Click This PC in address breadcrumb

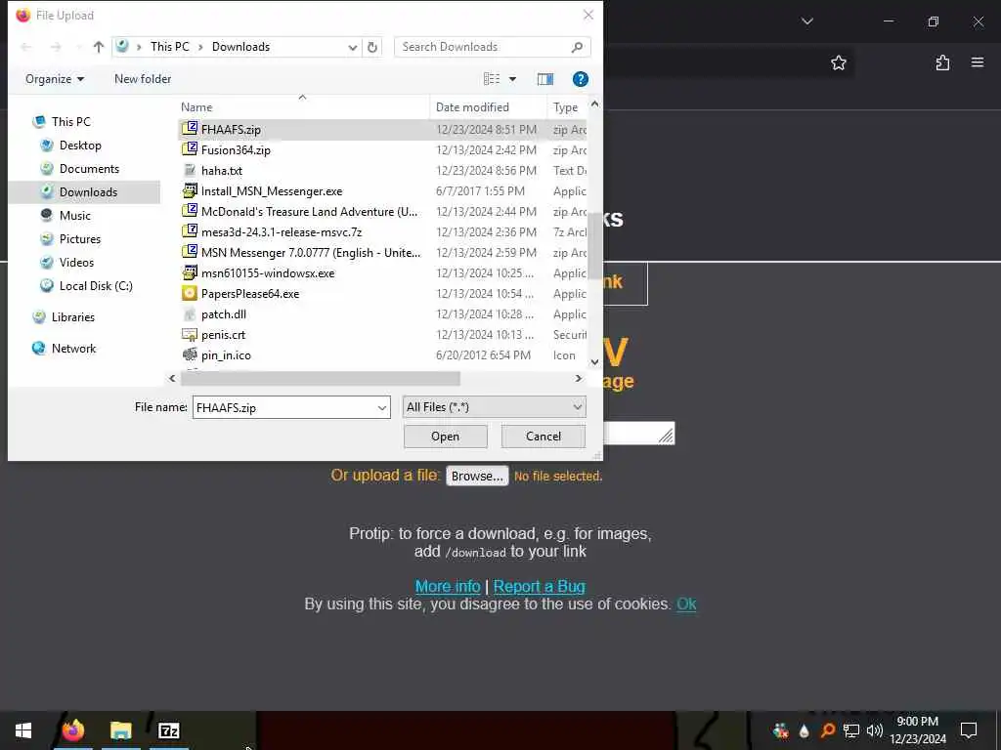tap(170, 47)
